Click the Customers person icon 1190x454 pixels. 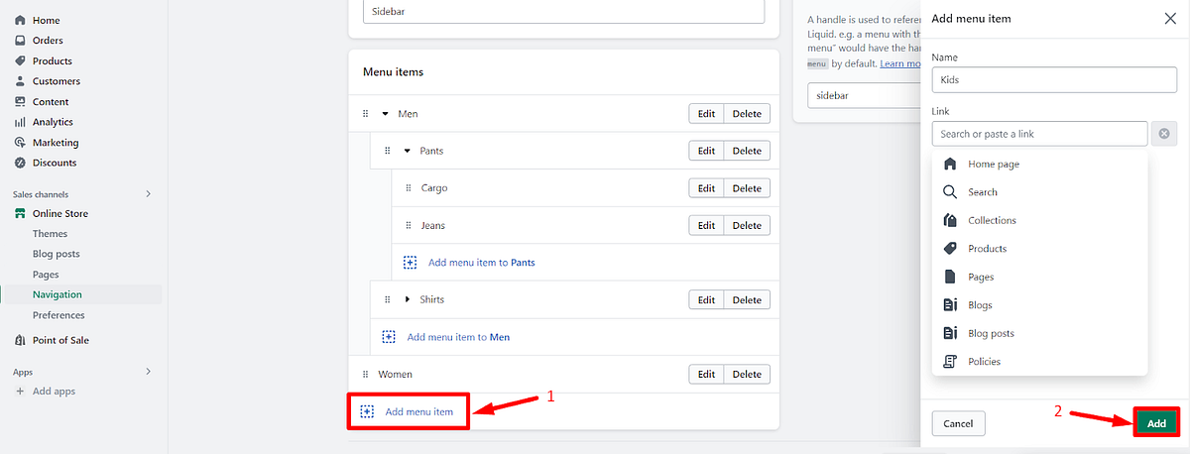point(20,81)
